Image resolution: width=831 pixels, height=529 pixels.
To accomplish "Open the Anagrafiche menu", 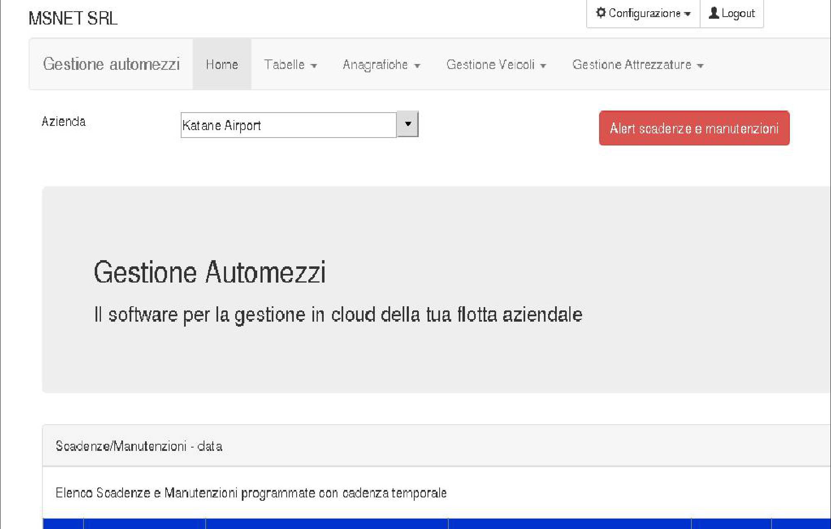I will click(381, 64).
